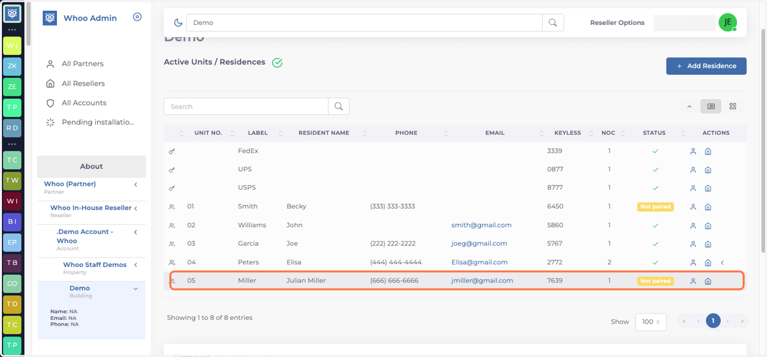Click the last page double arrow in pagination

coord(742,321)
